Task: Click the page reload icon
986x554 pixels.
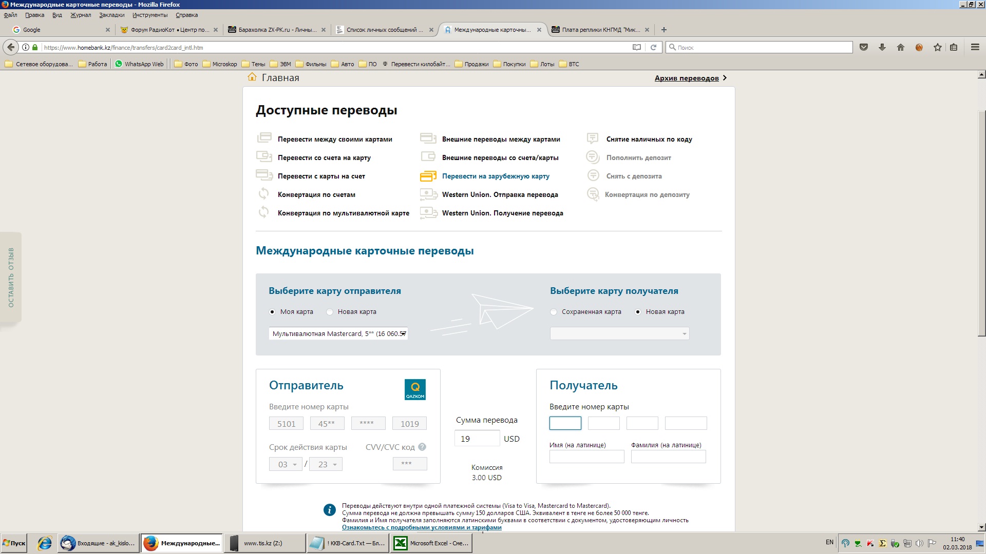Action: pyautogui.click(x=653, y=47)
